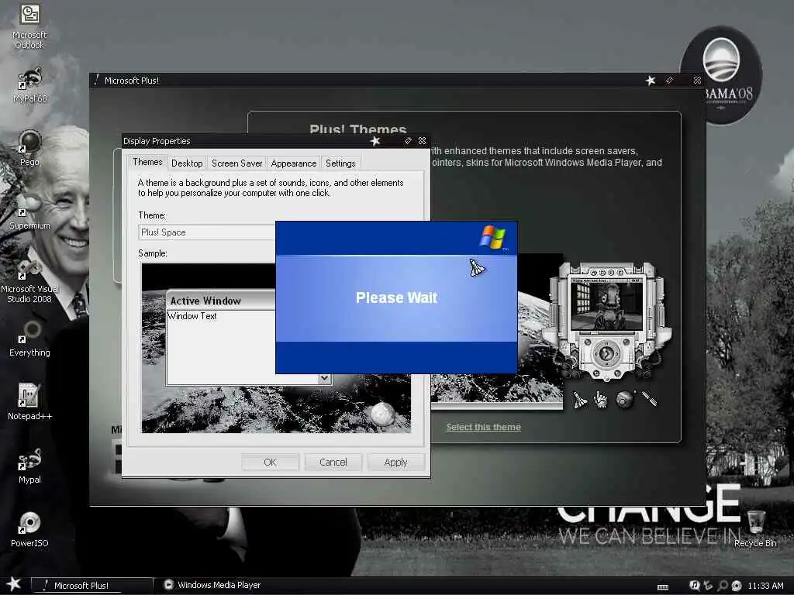Click OK in Display Properties
The height and width of the screenshot is (595, 794).
pyautogui.click(x=271, y=462)
